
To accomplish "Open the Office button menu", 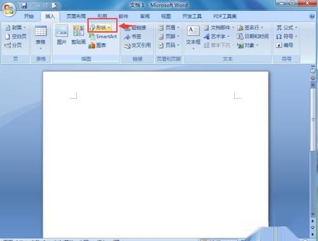I will tap(9, 9).
